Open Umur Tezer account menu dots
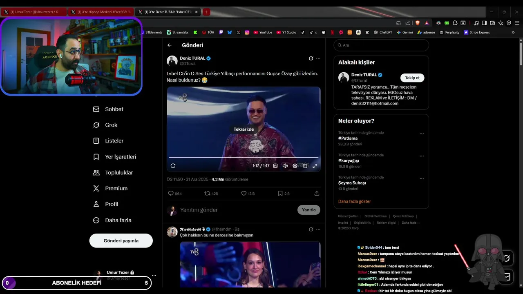523x294 pixels. point(154,275)
